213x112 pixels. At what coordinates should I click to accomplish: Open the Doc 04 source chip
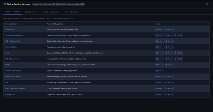(x=160, y=41)
